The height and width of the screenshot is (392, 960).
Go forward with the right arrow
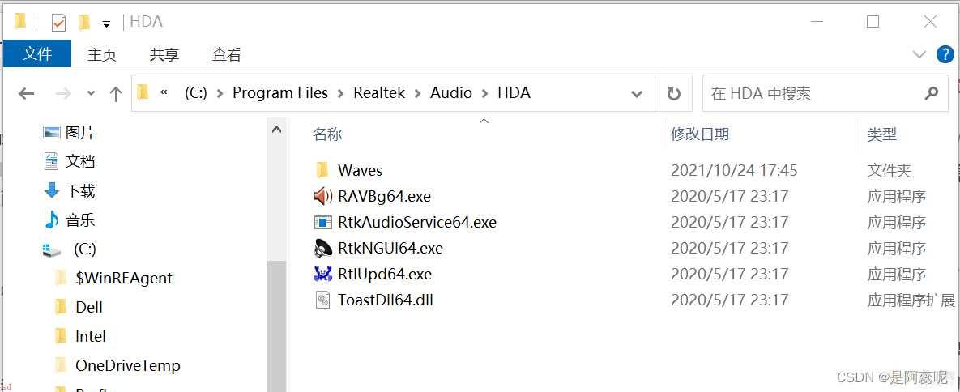pyautogui.click(x=63, y=93)
